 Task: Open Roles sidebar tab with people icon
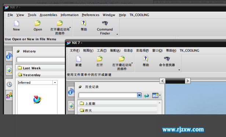[10, 95]
